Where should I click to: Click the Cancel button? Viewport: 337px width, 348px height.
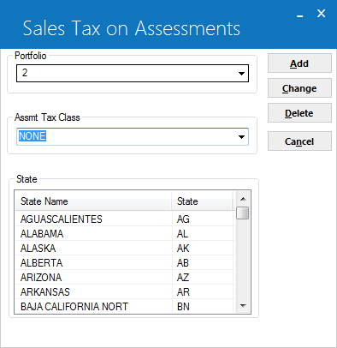pos(299,141)
